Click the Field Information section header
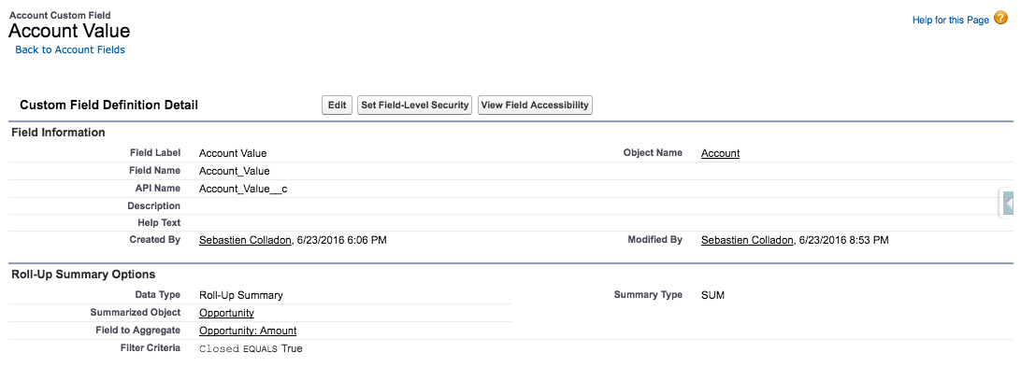Screen dimensions: 1021x367 59,132
